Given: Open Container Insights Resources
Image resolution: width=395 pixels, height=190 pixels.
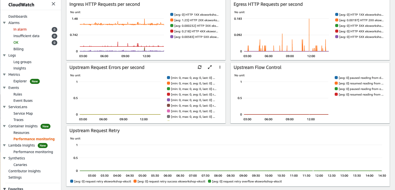Looking at the screenshot, I should (x=21, y=133).
